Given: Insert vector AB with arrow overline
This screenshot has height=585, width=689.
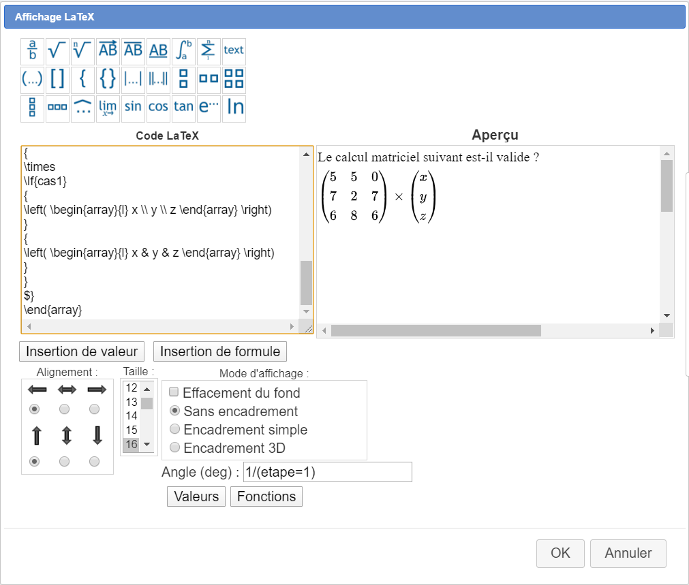Looking at the screenshot, I should tap(108, 50).
